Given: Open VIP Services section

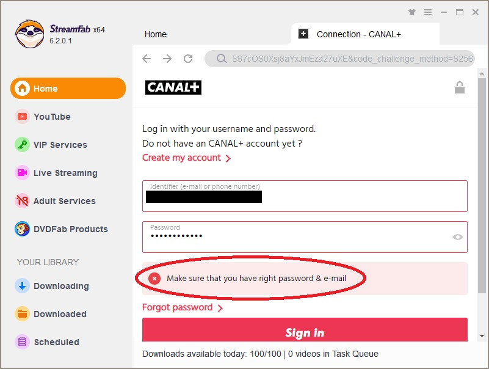Looking at the screenshot, I should [60, 145].
